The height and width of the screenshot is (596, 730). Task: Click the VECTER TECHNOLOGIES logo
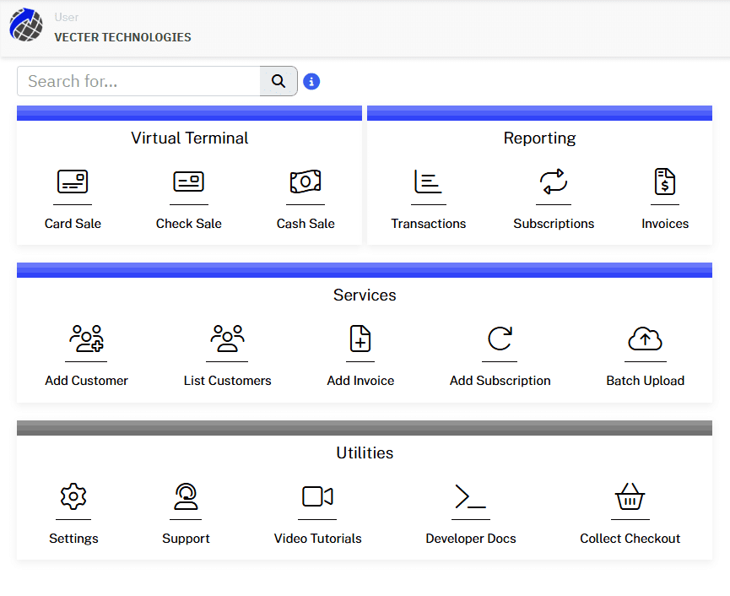click(25, 25)
